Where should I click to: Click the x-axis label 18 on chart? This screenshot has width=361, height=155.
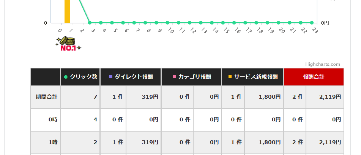pyautogui.click(x=259, y=31)
